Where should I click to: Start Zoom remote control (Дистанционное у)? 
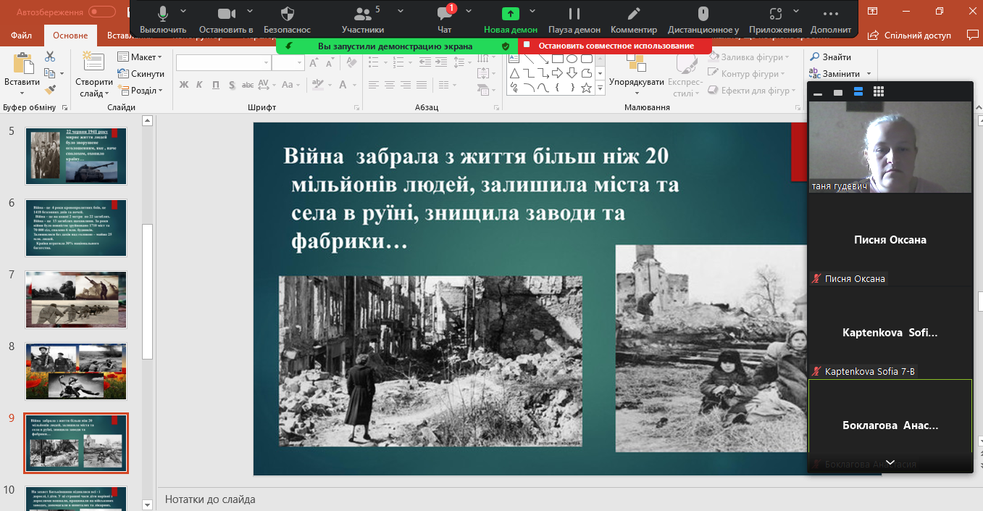[703, 20]
